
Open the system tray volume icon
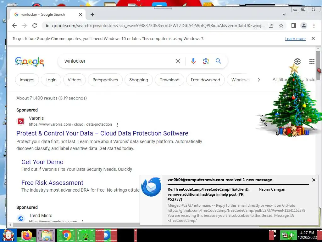pyautogui.click(x=292, y=235)
